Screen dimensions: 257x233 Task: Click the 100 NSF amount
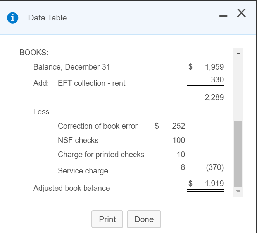179,140
